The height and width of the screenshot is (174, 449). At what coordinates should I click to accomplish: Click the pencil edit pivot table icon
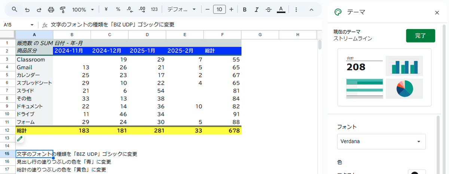pos(20,139)
